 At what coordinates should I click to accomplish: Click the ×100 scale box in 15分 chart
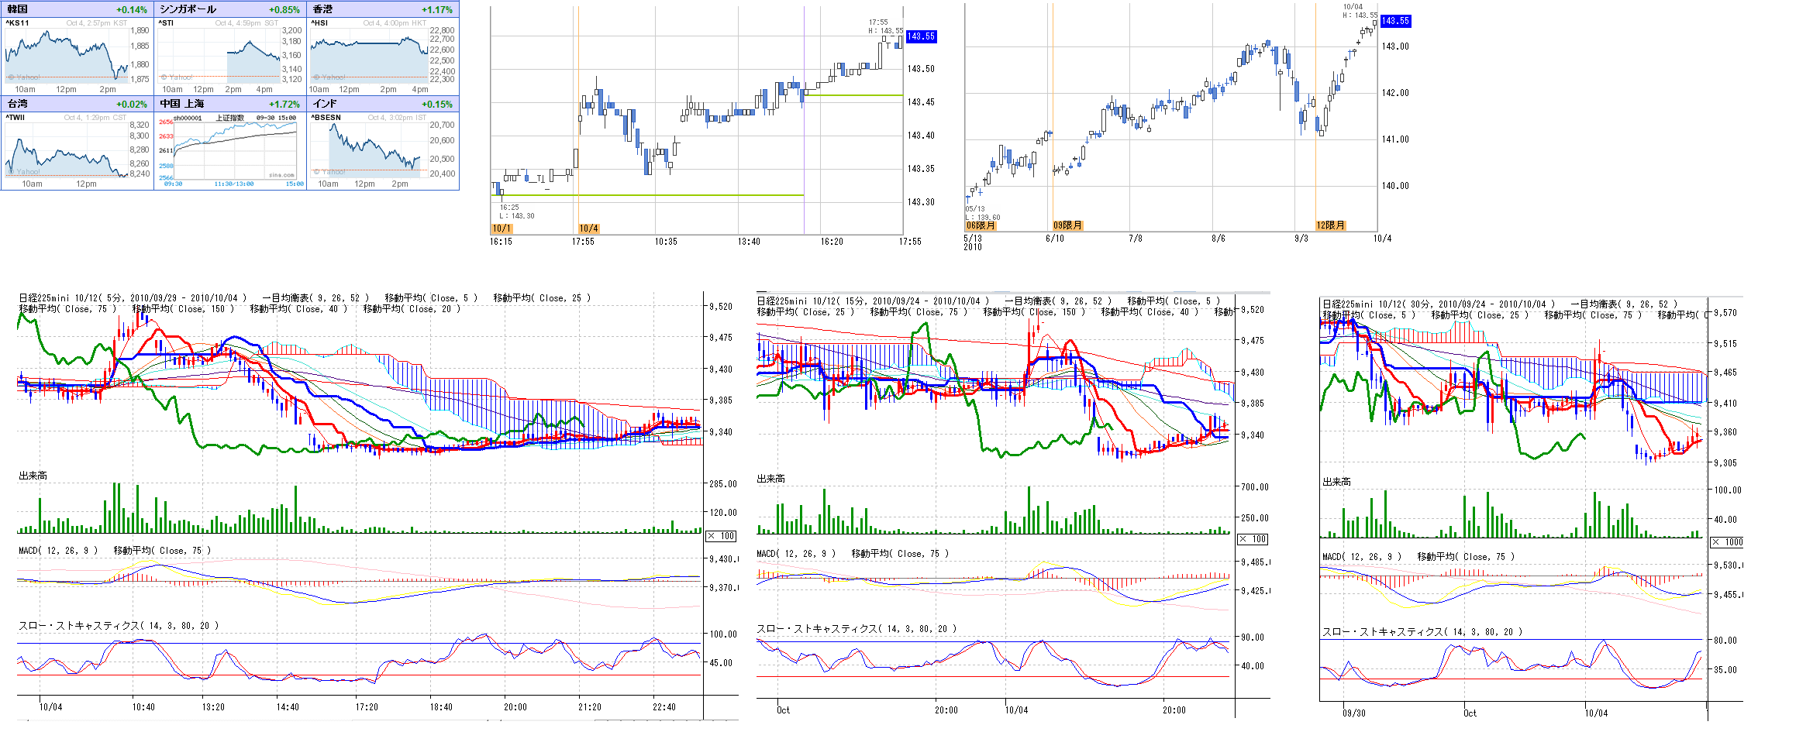[1253, 539]
